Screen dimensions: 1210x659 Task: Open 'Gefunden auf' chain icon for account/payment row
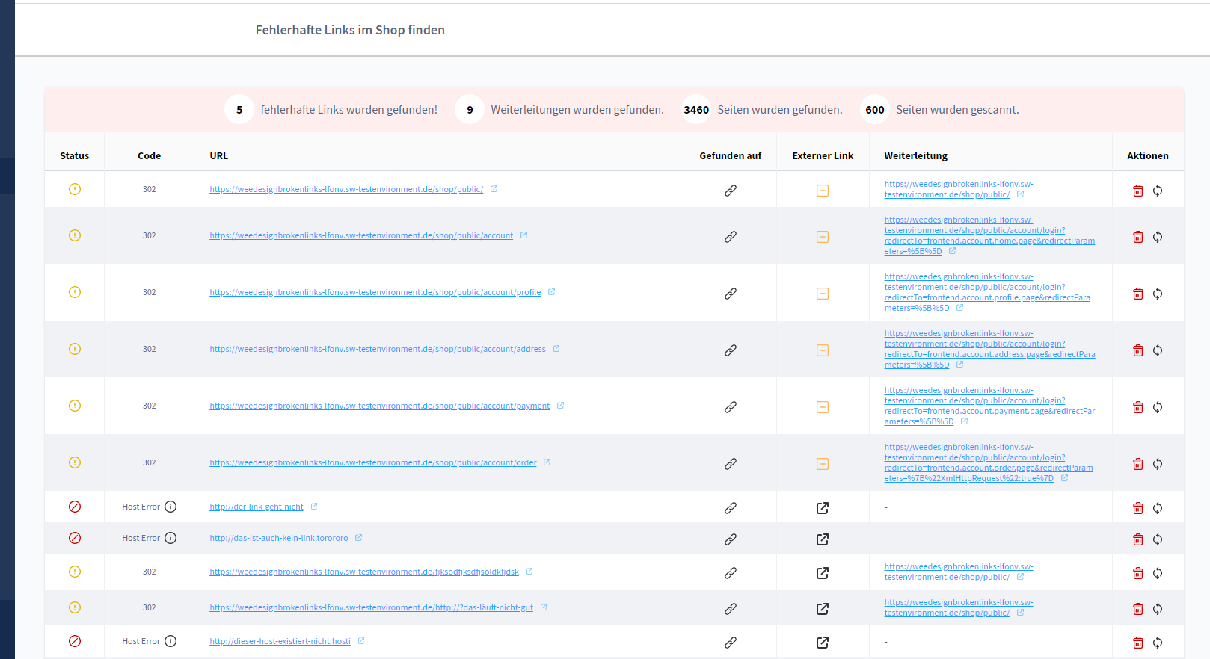pyautogui.click(x=731, y=407)
